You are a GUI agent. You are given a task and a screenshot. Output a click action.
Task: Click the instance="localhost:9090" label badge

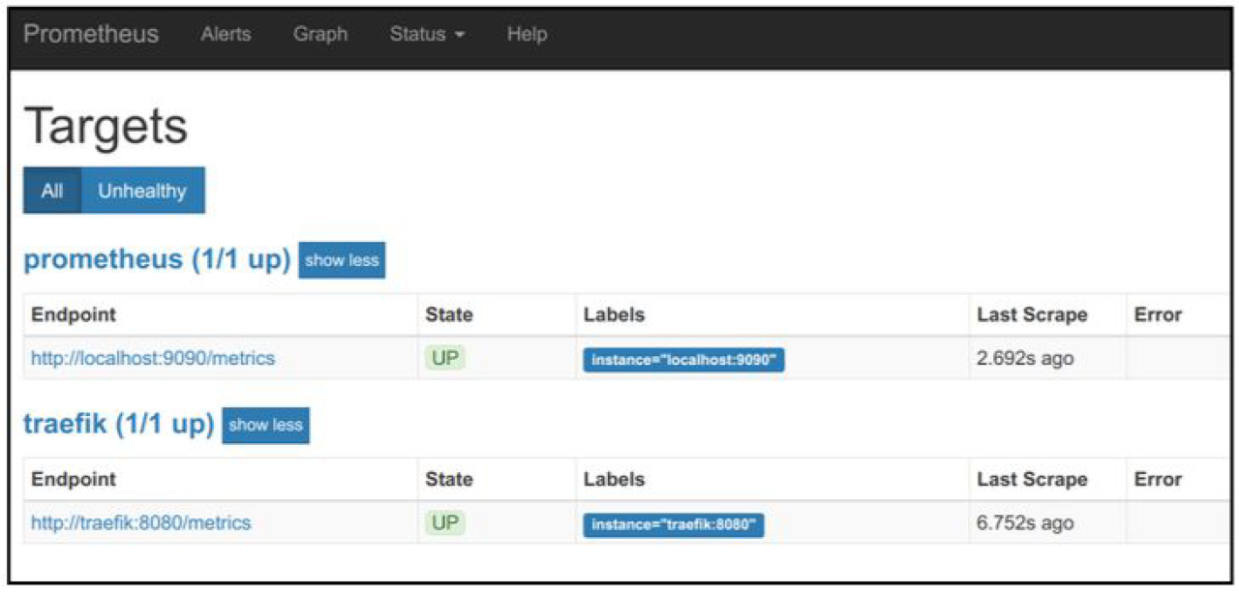683,360
